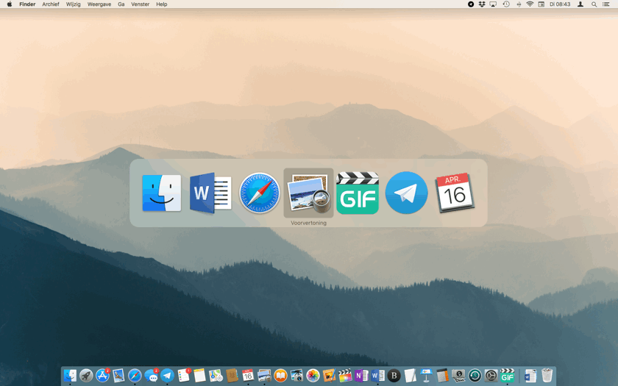Open Preview from the Dock
The image size is (618, 386).
click(x=264, y=376)
